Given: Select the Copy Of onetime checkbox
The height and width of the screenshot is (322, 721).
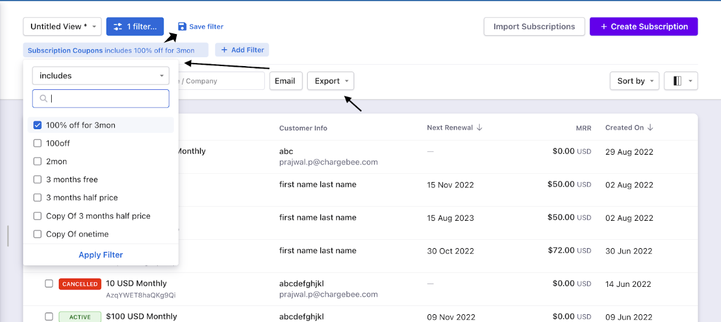Looking at the screenshot, I should [x=38, y=234].
